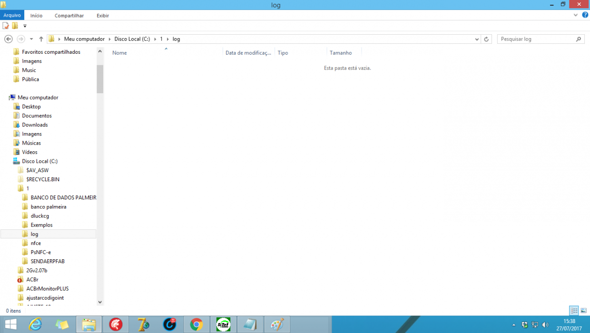Select the Music folder under libraries
Viewport: 590px width, 333px height.
click(x=29, y=70)
